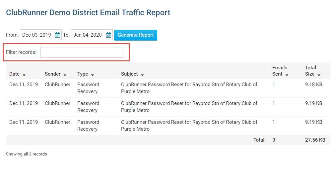
Task: Sort by Subject column arrow
Action: [x=142, y=75]
